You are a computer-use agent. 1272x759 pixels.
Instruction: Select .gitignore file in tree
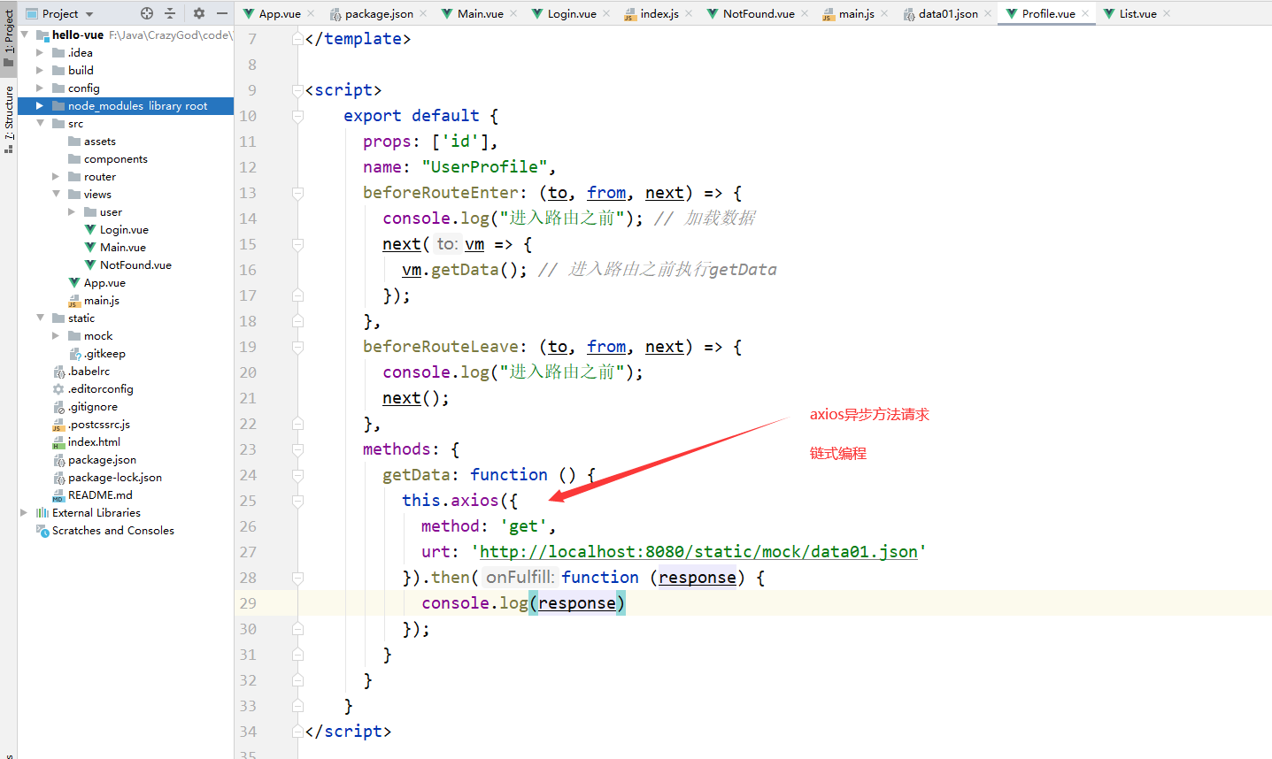coord(85,407)
